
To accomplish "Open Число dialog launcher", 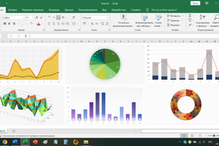I will click(x=109, y=30).
